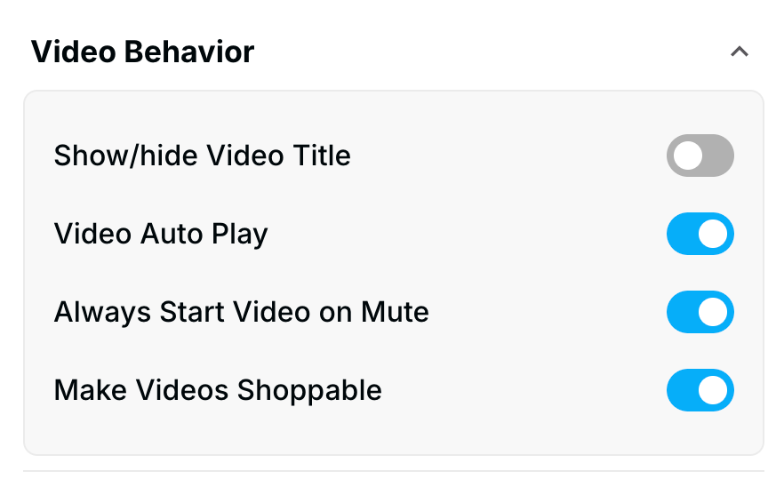The image size is (784, 487).
Task: Click the blue track of the Mute switch
Action: coord(681,312)
